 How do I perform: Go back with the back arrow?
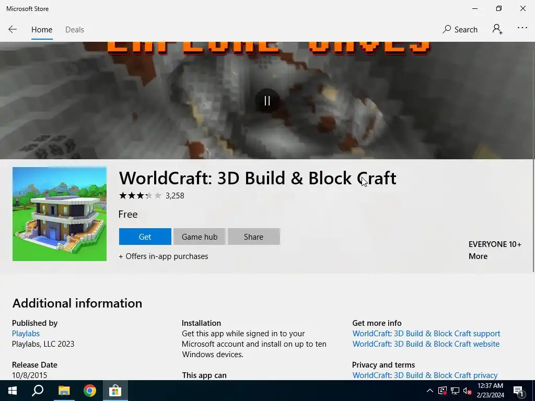click(x=13, y=29)
